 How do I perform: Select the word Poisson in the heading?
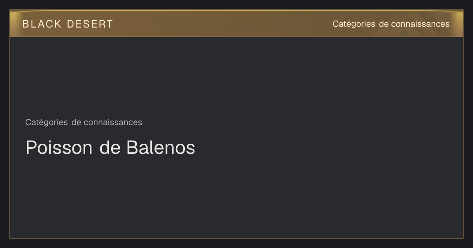click(59, 148)
